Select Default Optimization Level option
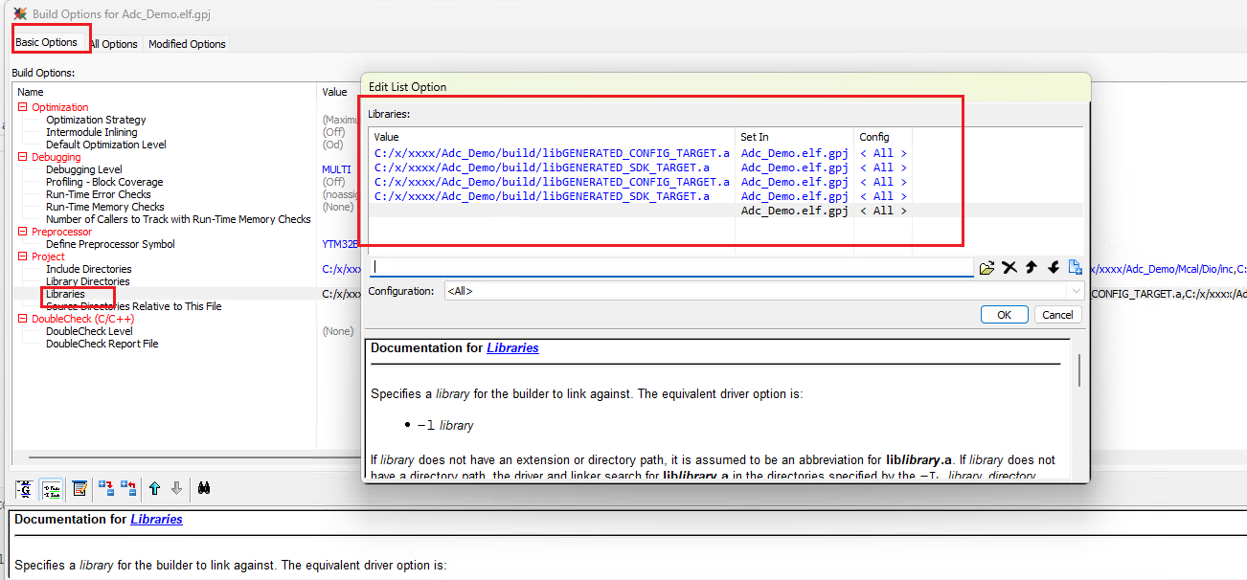This screenshot has height=580, width=1247. tap(105, 145)
